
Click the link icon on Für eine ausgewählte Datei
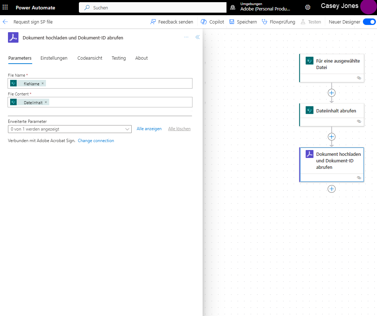[359, 78]
